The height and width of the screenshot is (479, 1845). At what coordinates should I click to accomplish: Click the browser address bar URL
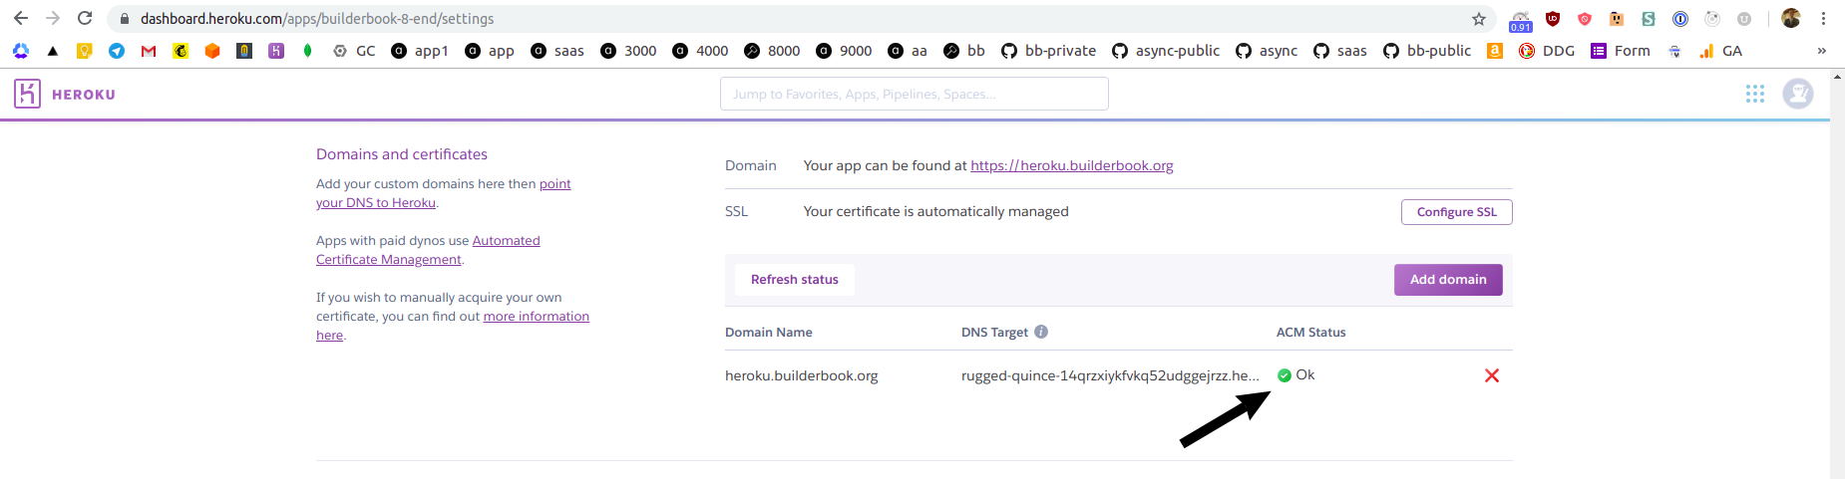(317, 19)
